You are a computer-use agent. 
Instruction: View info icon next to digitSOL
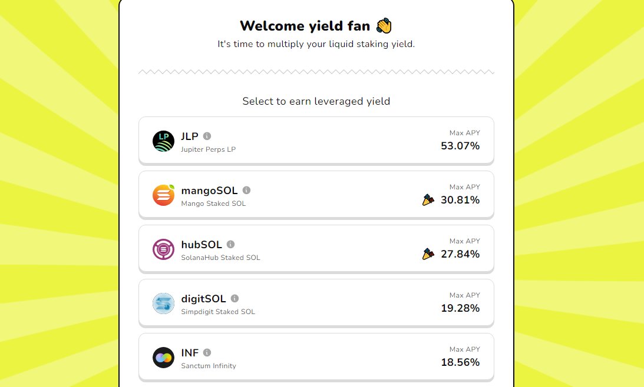(x=235, y=298)
